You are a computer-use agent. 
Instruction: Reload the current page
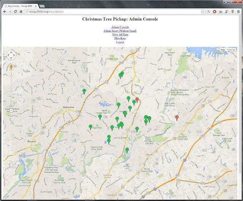[15, 12]
